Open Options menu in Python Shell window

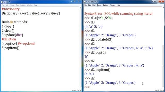point(105,5)
